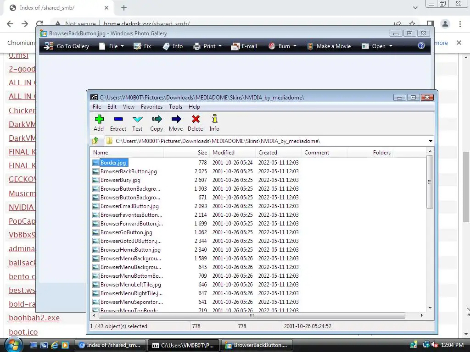470x352 pixels.
Task: Open the 7-Zip address path dropdown arrow
Action: [x=431, y=141]
